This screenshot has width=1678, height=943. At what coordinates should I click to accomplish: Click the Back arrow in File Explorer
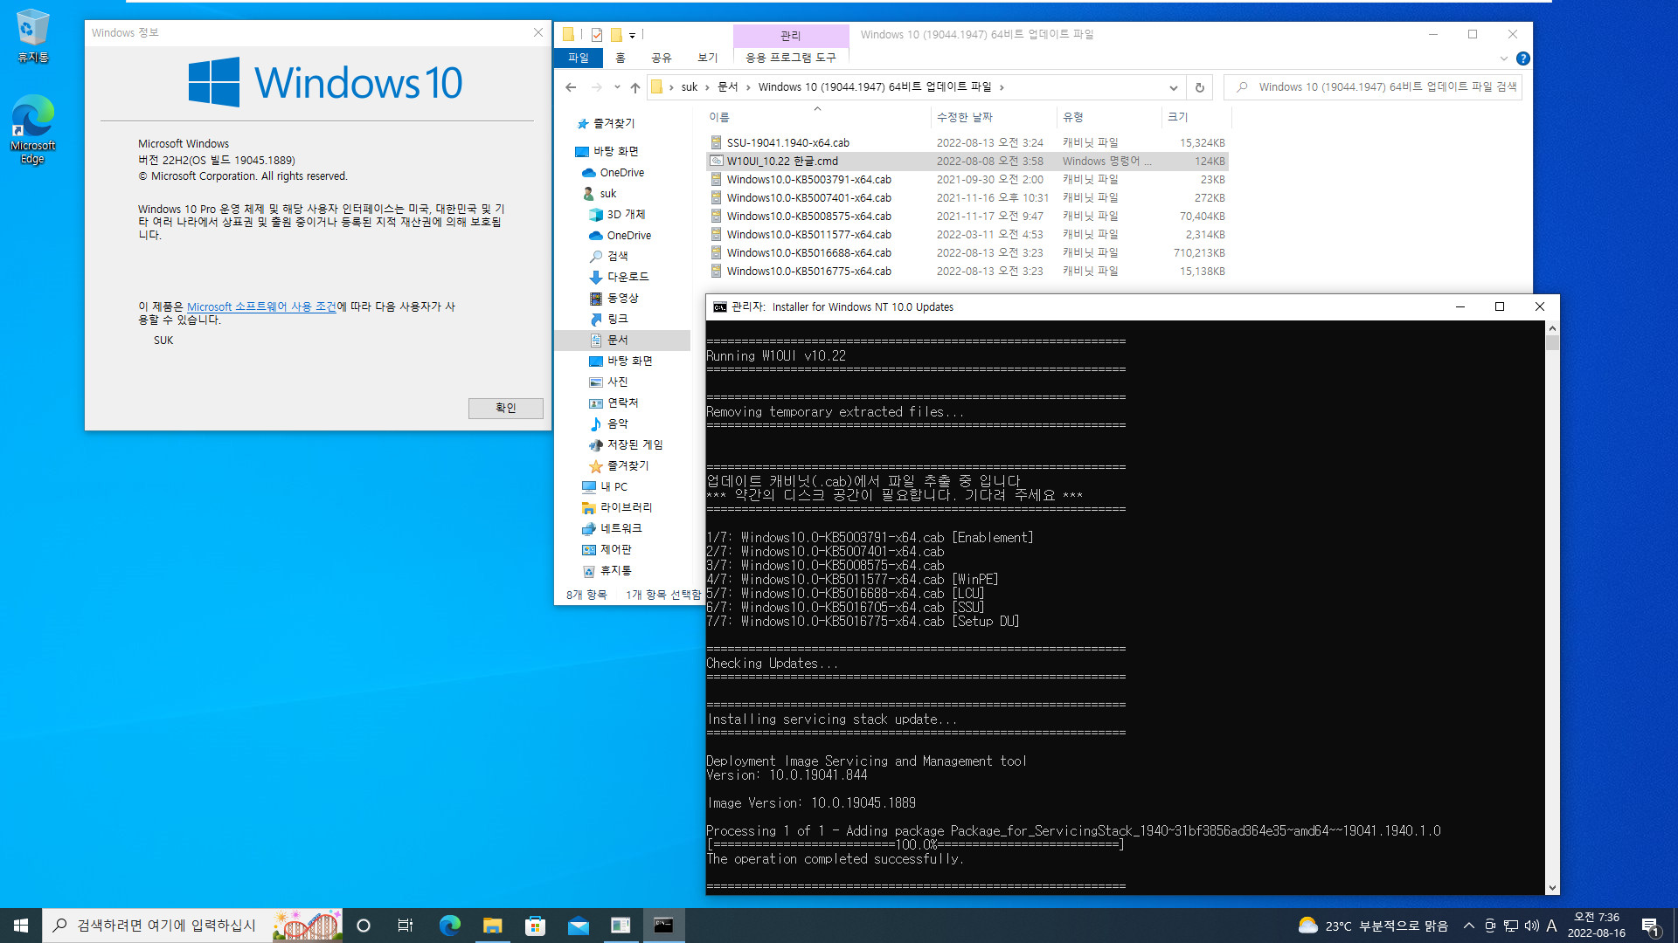(x=571, y=87)
